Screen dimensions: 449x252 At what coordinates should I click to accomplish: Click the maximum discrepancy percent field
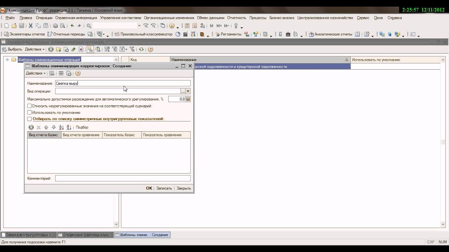click(177, 99)
